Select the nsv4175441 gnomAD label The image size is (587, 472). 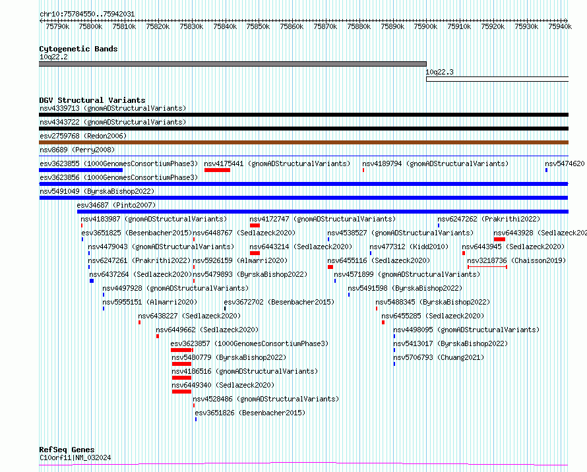coord(277,164)
